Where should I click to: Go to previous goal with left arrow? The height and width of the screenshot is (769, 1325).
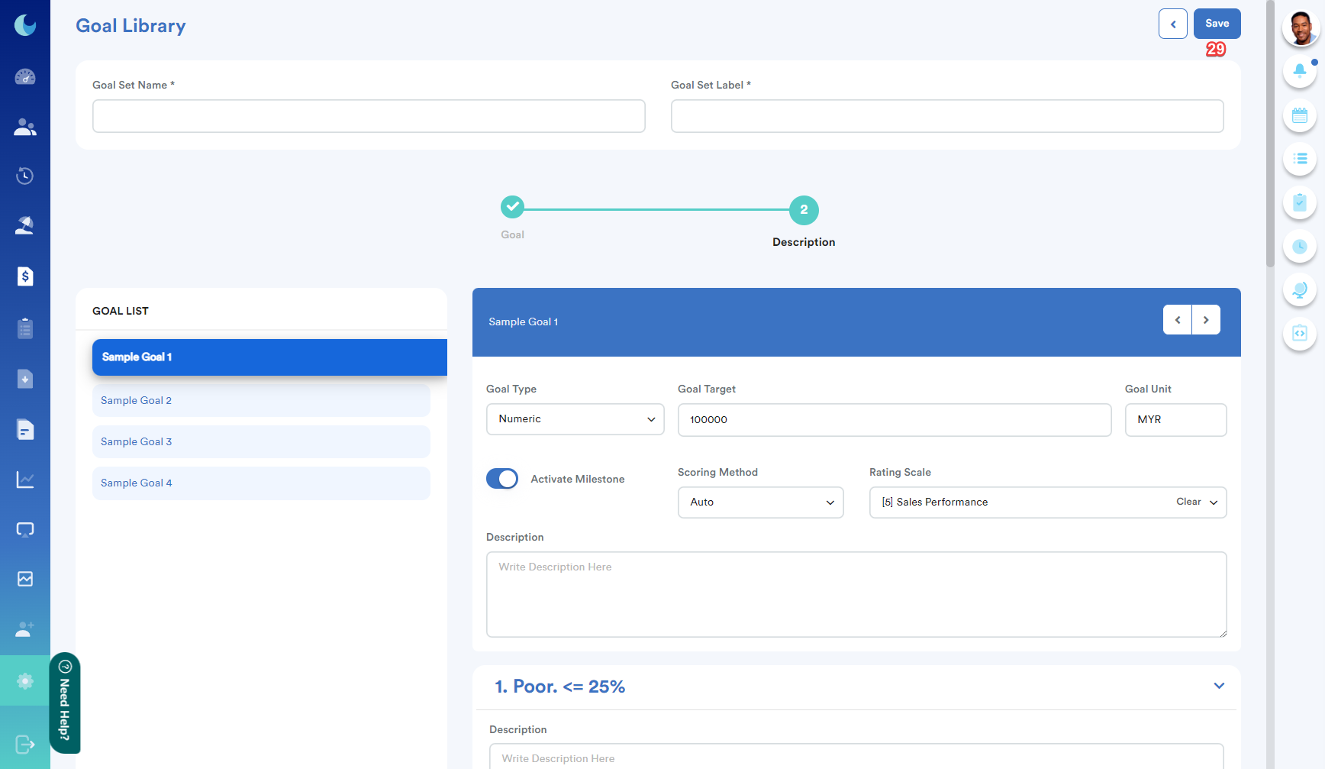click(x=1178, y=320)
